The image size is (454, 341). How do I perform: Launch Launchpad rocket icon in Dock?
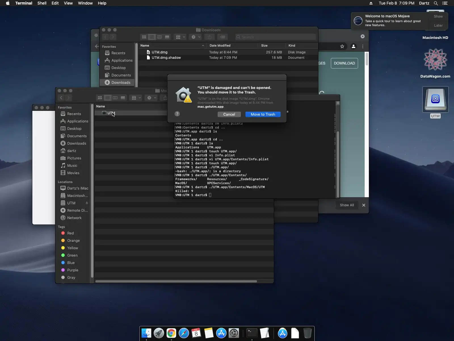pos(159,333)
